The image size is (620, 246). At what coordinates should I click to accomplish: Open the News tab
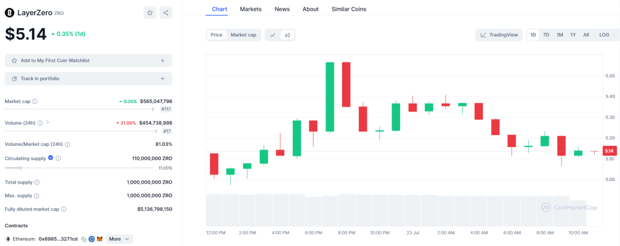click(282, 9)
